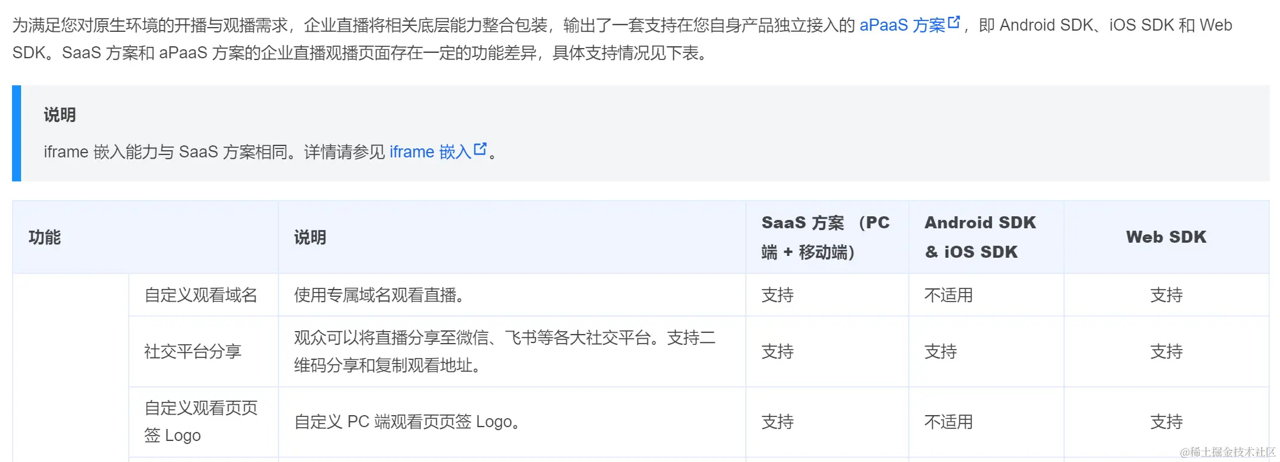Select 自定义观看页页签 Logo feature cell

click(x=201, y=422)
